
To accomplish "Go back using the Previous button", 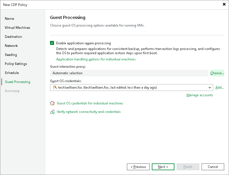I will pyautogui.click(x=138, y=167).
